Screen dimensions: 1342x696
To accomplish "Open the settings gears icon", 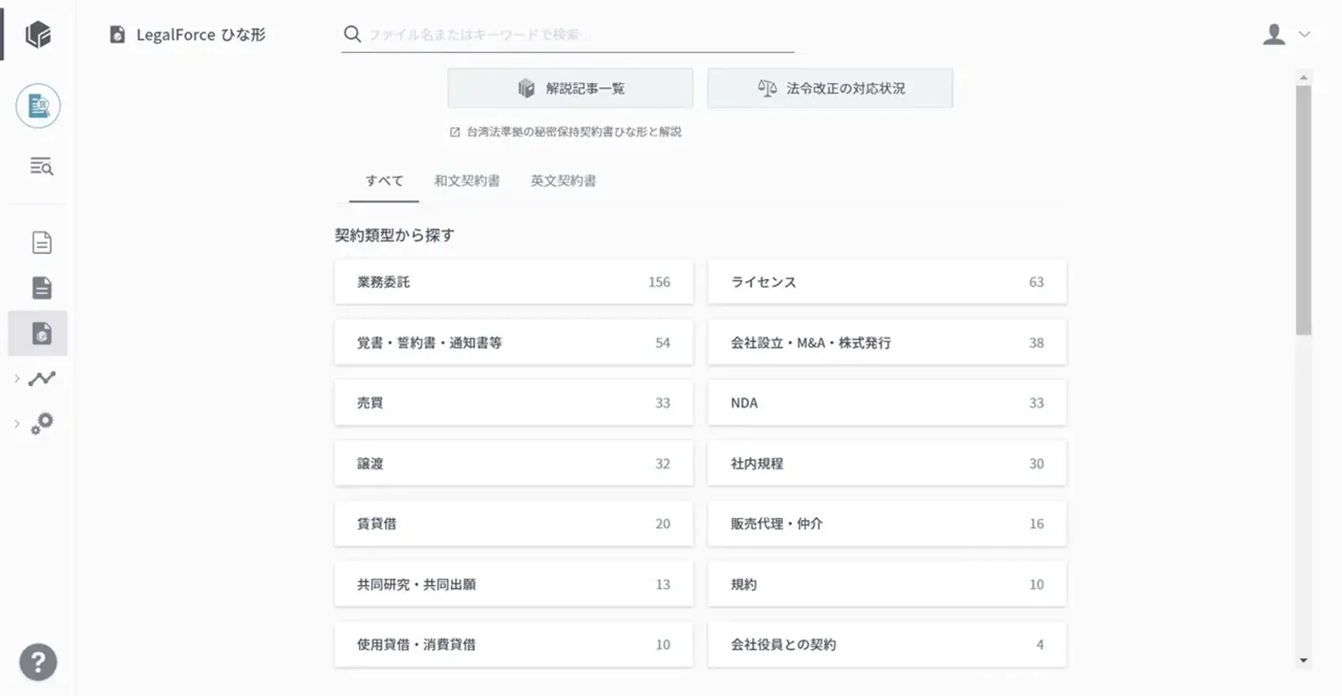I will (42, 423).
